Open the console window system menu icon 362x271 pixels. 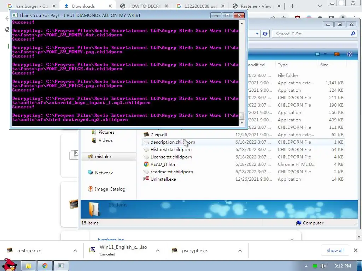pyautogui.click(x=15, y=15)
